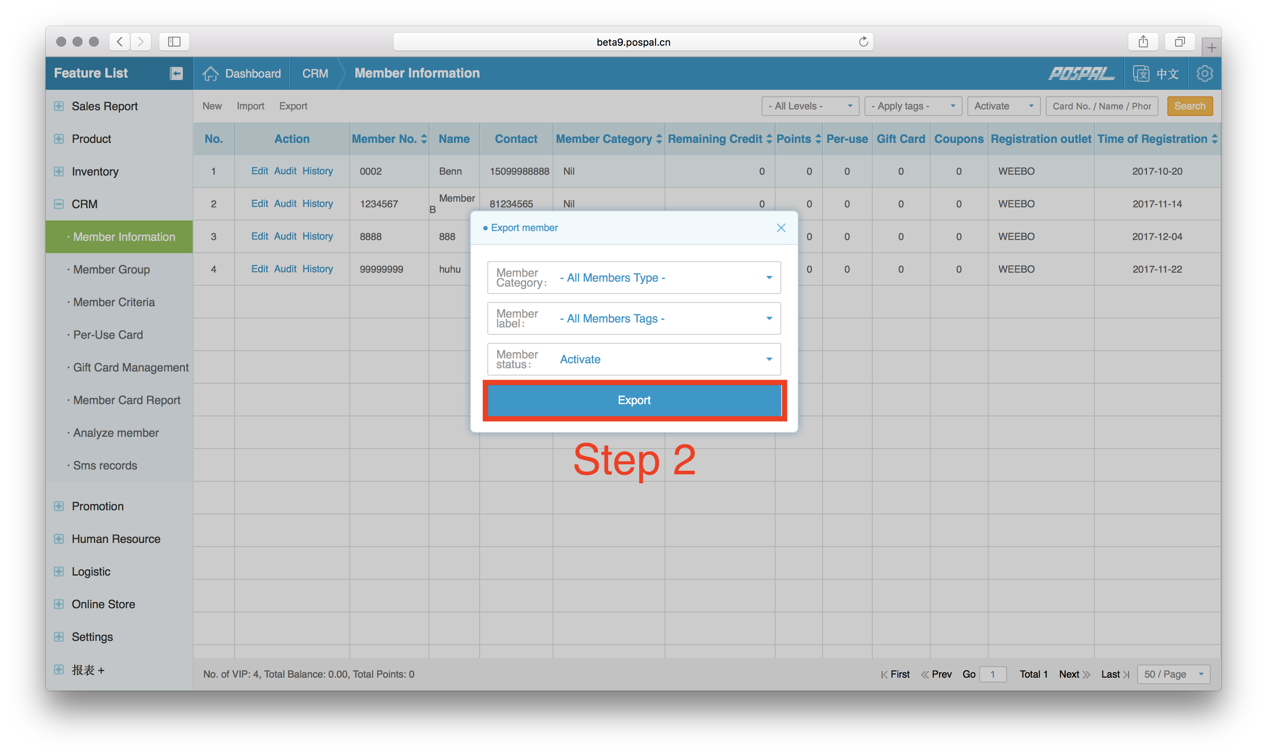Open the settings gear icon in header
The height and width of the screenshot is (756, 1267).
pyautogui.click(x=1205, y=73)
